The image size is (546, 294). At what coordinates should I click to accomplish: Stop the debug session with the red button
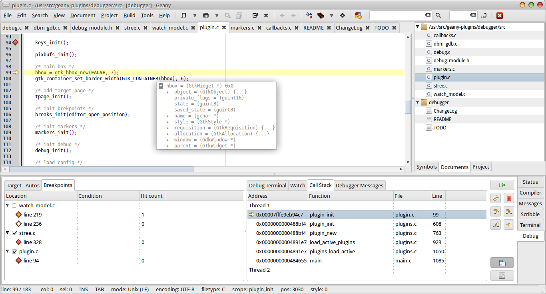click(508, 198)
